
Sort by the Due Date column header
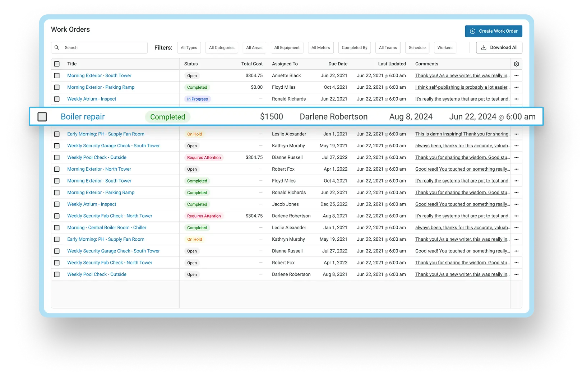click(338, 64)
